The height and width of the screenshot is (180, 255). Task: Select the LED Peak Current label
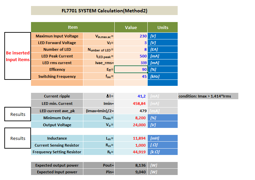coord(57,56)
